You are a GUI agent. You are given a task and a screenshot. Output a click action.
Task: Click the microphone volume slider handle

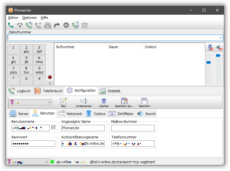pyautogui.click(x=209, y=63)
